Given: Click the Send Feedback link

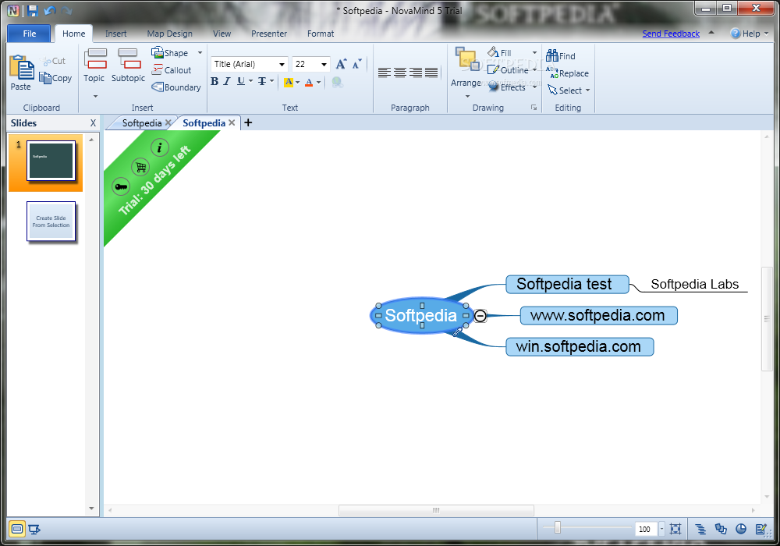Looking at the screenshot, I should (671, 34).
